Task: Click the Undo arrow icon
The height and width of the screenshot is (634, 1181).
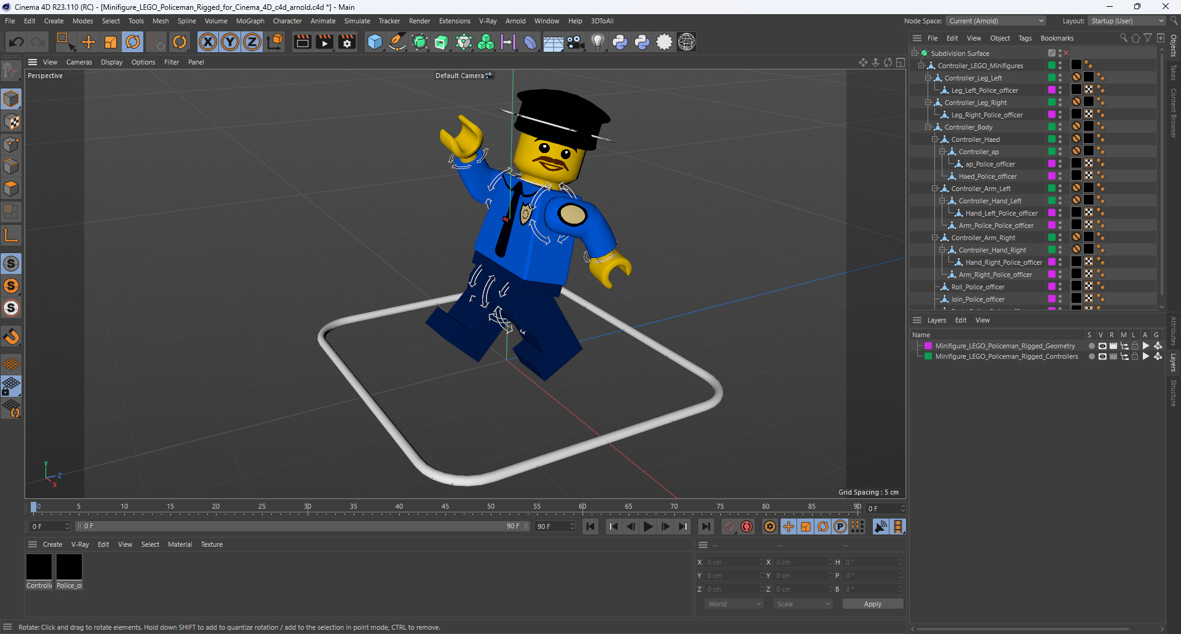Action: click(17, 42)
